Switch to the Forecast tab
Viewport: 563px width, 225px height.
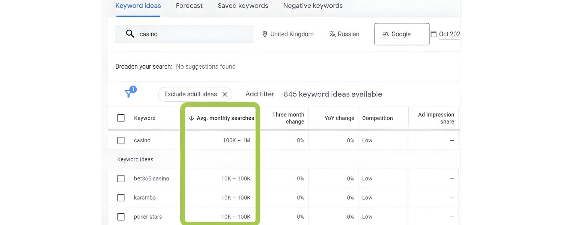pos(189,5)
